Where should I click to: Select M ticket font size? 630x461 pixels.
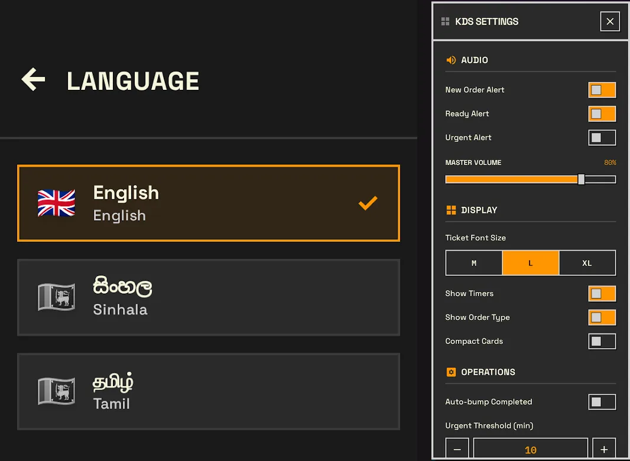pyautogui.click(x=474, y=263)
